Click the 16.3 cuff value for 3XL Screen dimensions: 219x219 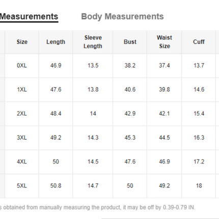coord(199,138)
